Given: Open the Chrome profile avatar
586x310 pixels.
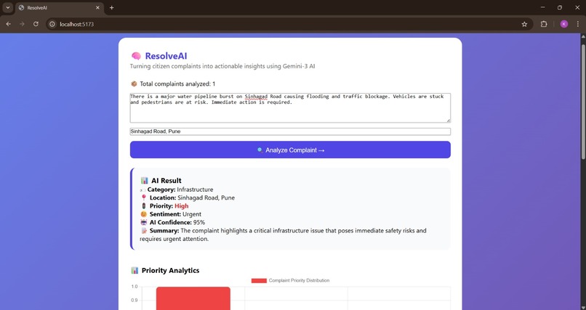Looking at the screenshot, I should click(x=564, y=24).
